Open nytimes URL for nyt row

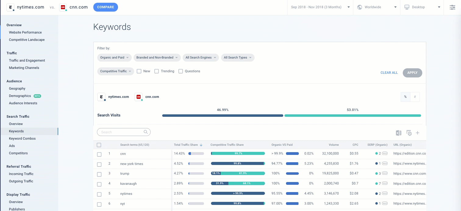(409, 203)
